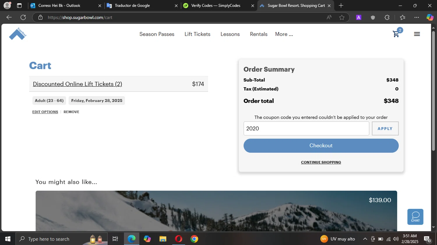Screen dimensions: 437x245
Task: Open the Chat widget
Action: point(415,217)
